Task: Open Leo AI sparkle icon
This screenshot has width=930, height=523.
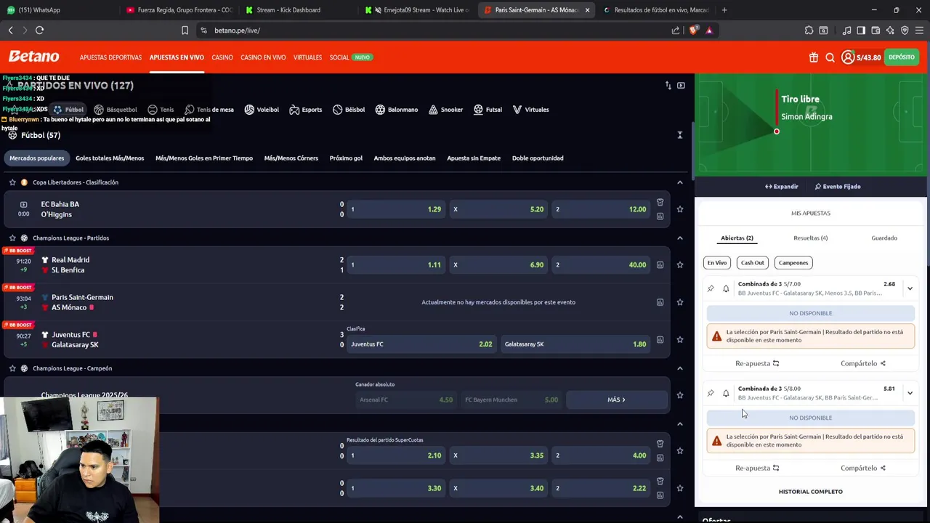Action: [890, 31]
